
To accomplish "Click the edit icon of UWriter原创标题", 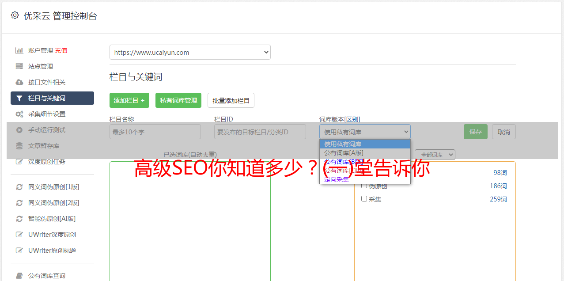I will [19, 251].
